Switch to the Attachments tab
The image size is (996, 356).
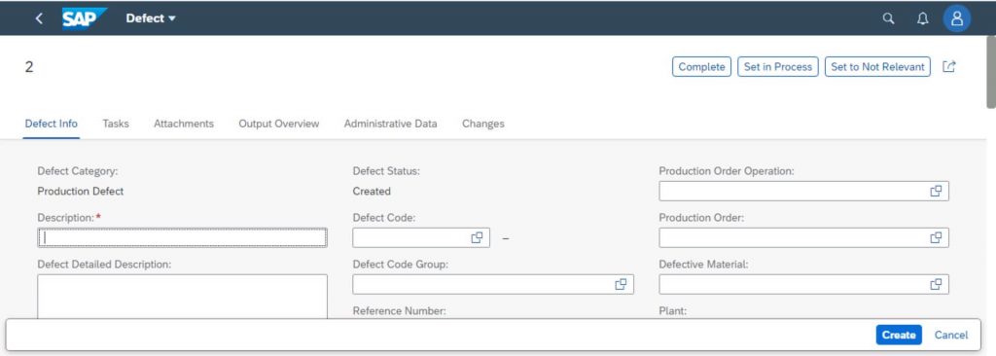(x=184, y=124)
